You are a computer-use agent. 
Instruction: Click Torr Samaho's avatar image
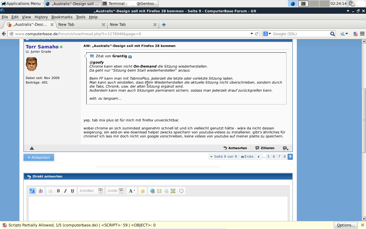(x=31, y=64)
